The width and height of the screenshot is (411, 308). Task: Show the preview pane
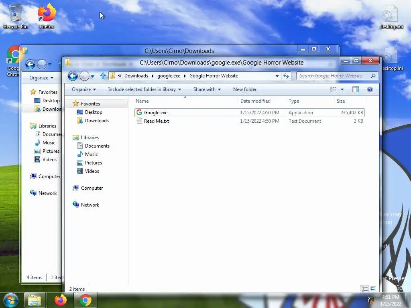pos(356,89)
